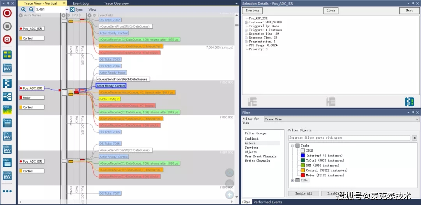Open the Events log sidebar icon
The width and height of the screenshot is (421, 205).
coord(7,123)
